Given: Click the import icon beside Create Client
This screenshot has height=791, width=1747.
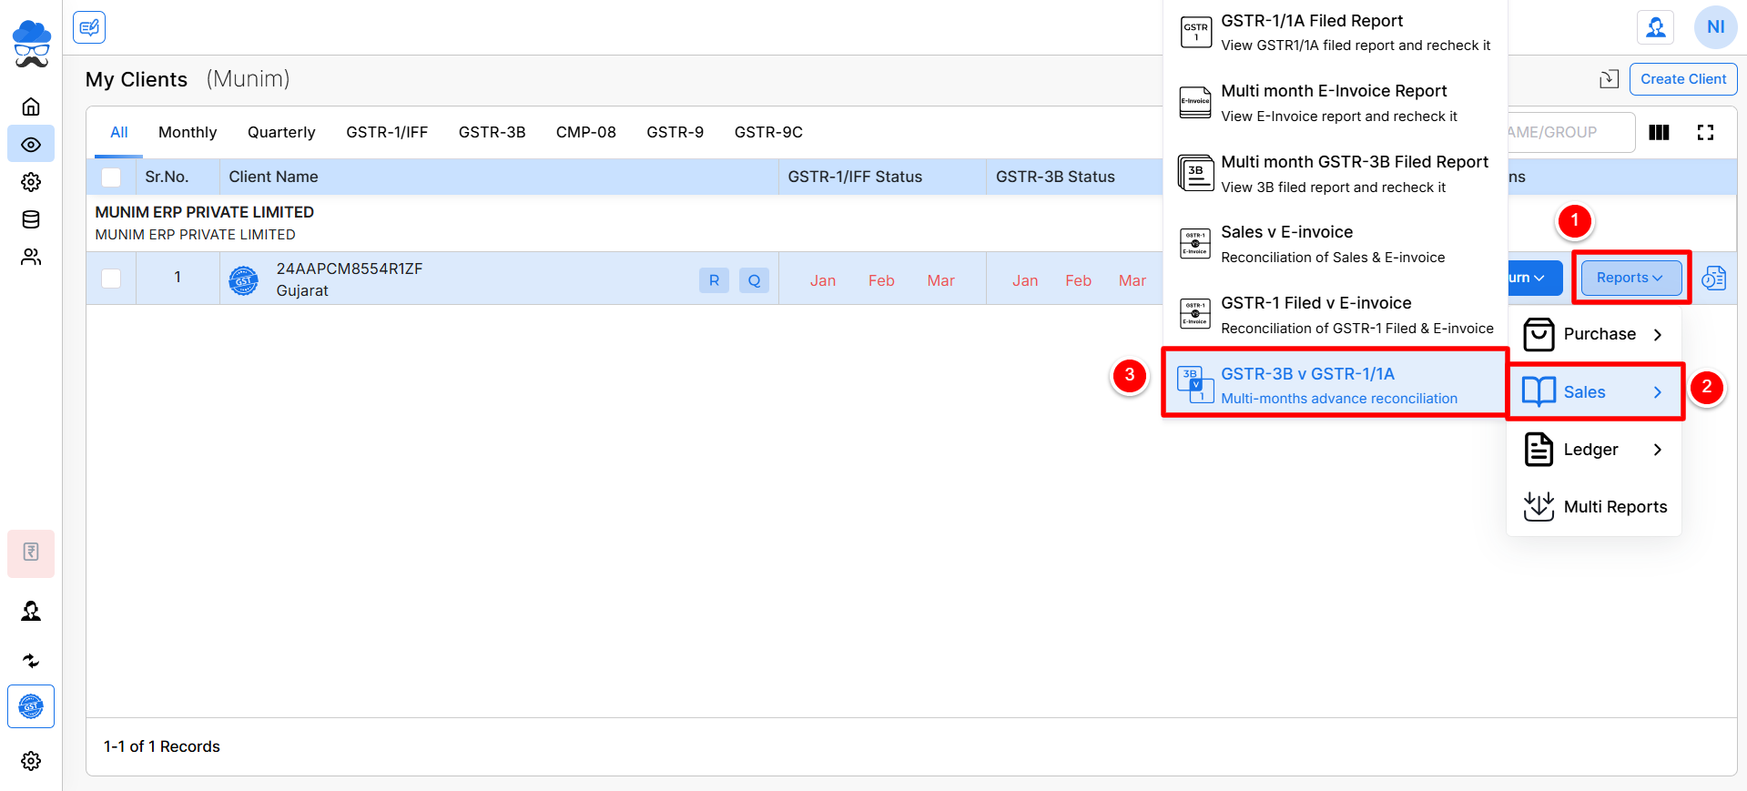Looking at the screenshot, I should click(1609, 79).
